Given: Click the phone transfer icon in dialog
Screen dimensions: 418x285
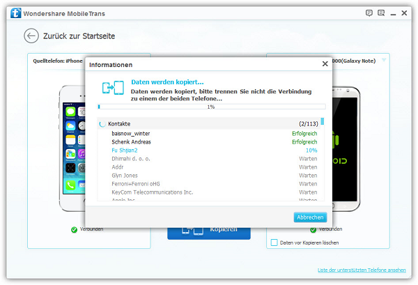Looking at the screenshot, I should pos(113,87).
